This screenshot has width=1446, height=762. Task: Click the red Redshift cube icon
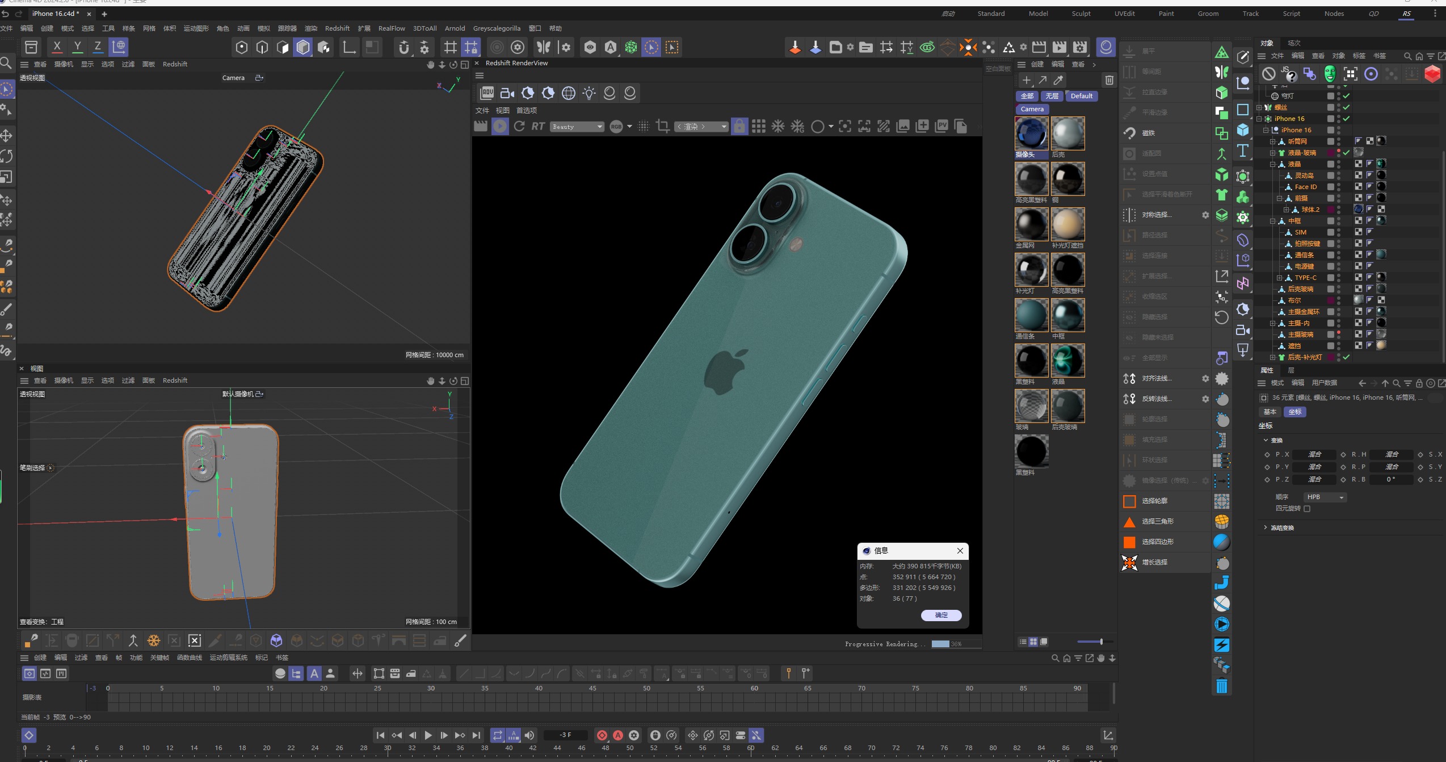[1432, 74]
